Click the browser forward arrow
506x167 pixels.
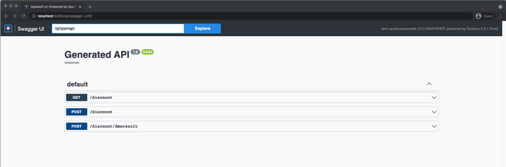tap(15, 16)
